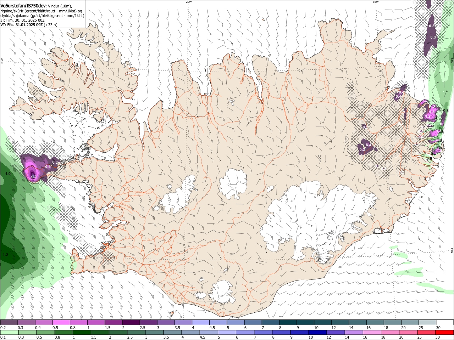Click the '0.2' number in upper legend
Screen dimensions: 454x340
[x=3, y=328]
